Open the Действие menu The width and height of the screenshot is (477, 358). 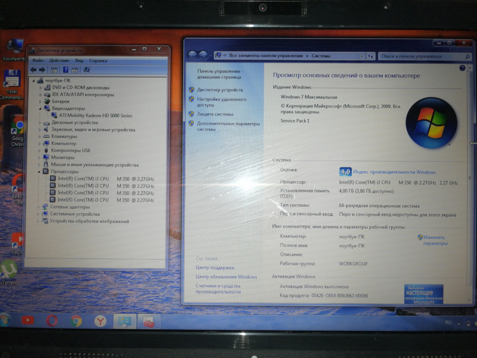(x=59, y=60)
